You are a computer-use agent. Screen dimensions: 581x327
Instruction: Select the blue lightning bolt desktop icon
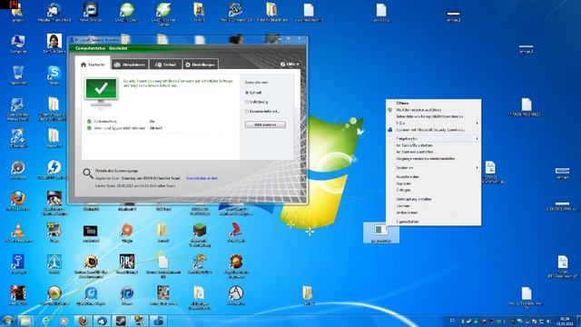click(x=54, y=167)
